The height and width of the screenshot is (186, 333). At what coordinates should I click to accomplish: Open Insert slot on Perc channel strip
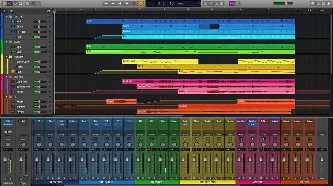[84, 135]
